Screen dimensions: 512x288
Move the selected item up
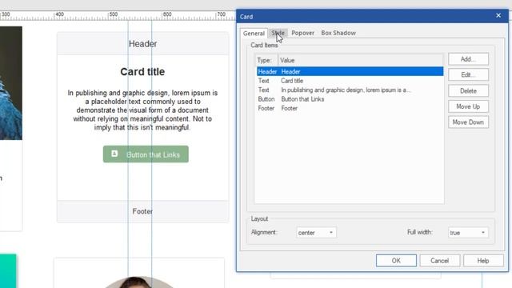468,106
